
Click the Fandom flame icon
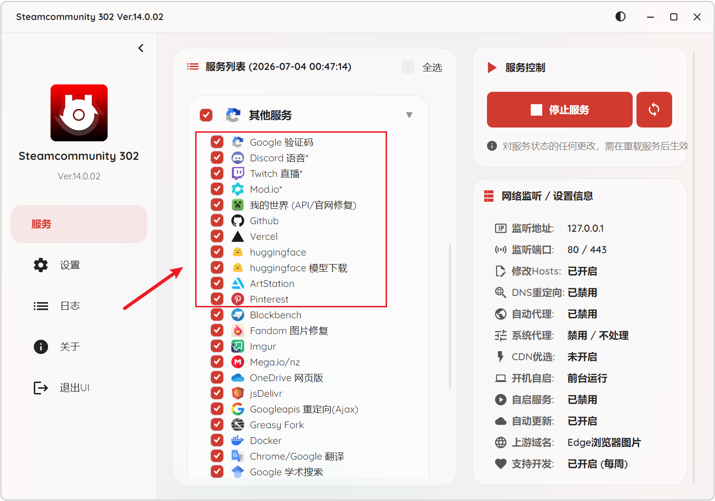[238, 330]
